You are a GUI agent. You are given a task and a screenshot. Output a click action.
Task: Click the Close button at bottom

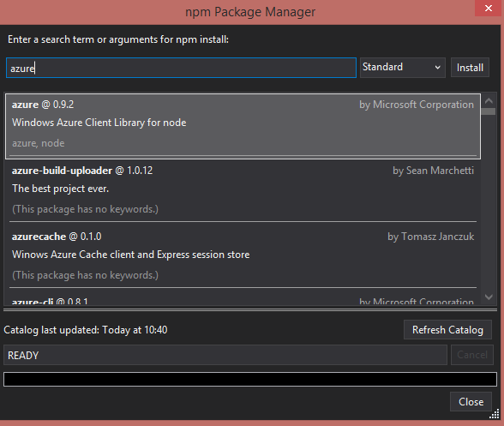point(471,401)
